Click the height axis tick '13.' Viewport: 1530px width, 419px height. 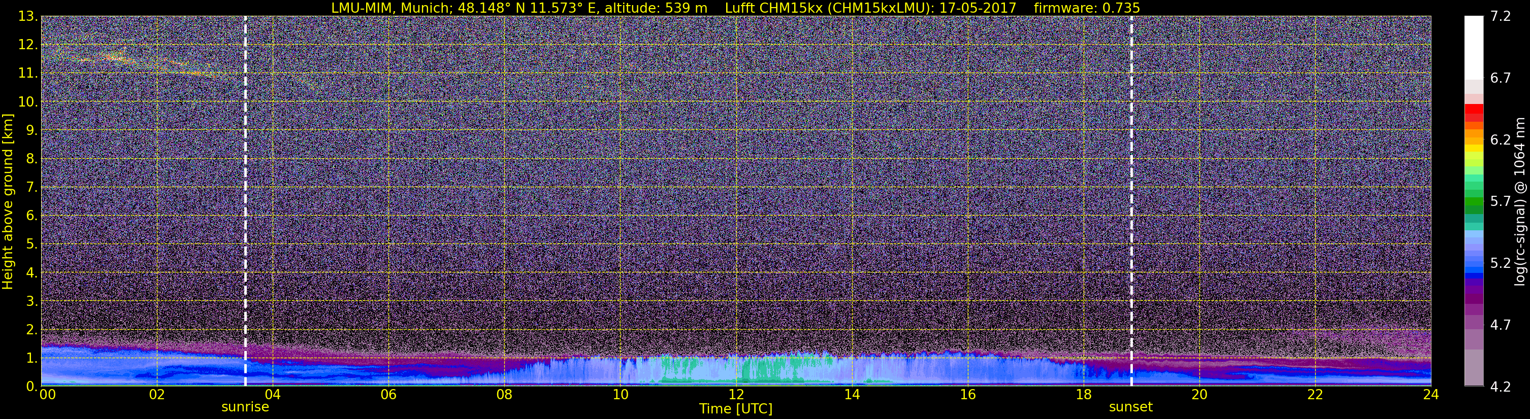pyautogui.click(x=28, y=16)
